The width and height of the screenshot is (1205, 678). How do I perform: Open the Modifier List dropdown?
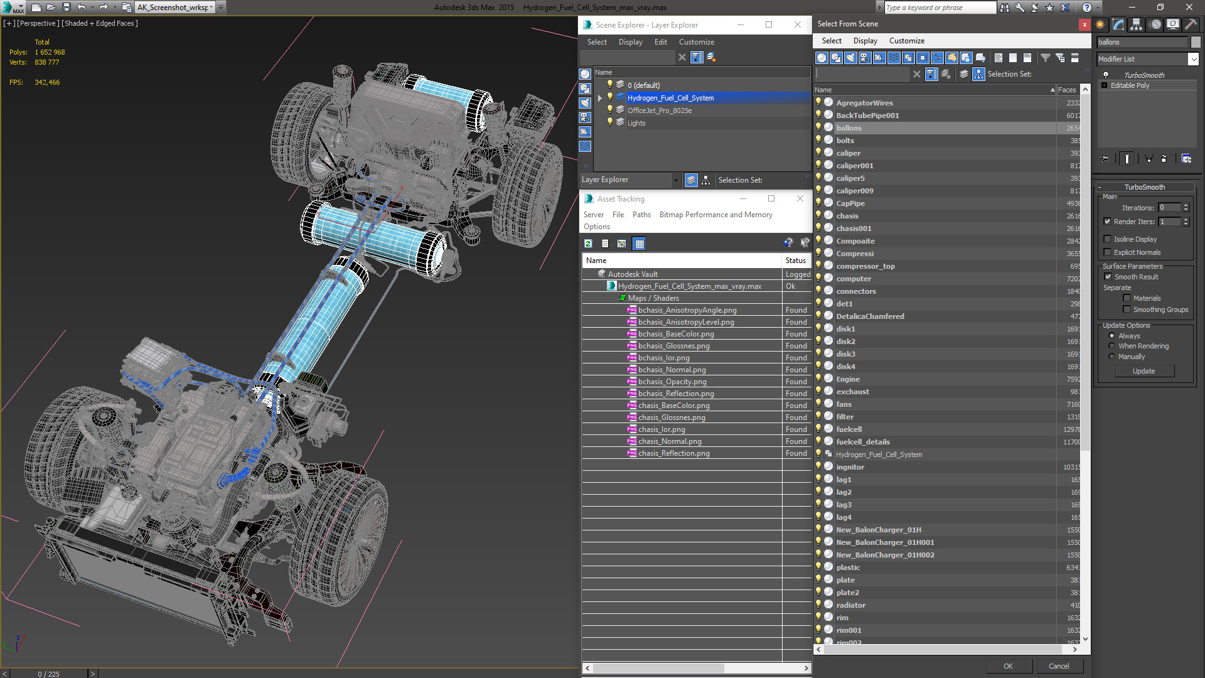coord(1193,59)
